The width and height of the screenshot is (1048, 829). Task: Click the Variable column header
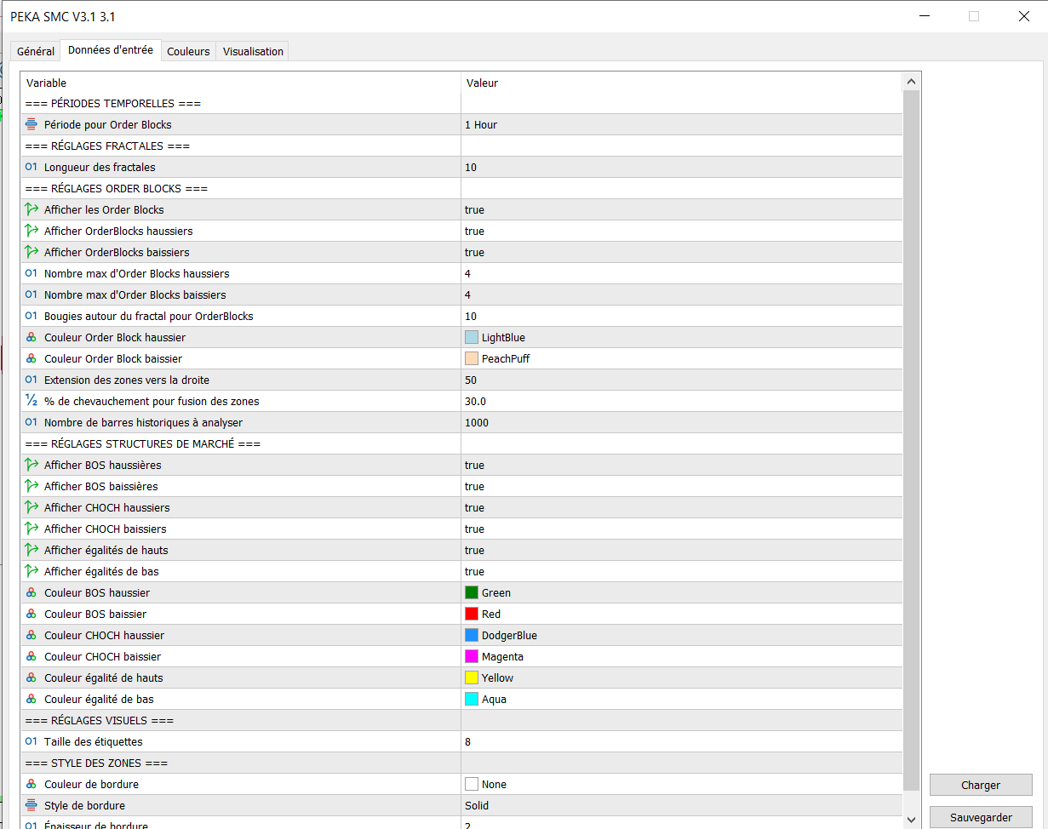241,83
